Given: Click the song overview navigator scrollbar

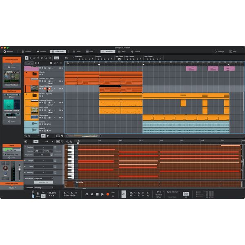Looking at the screenshot, I should 84,136.
